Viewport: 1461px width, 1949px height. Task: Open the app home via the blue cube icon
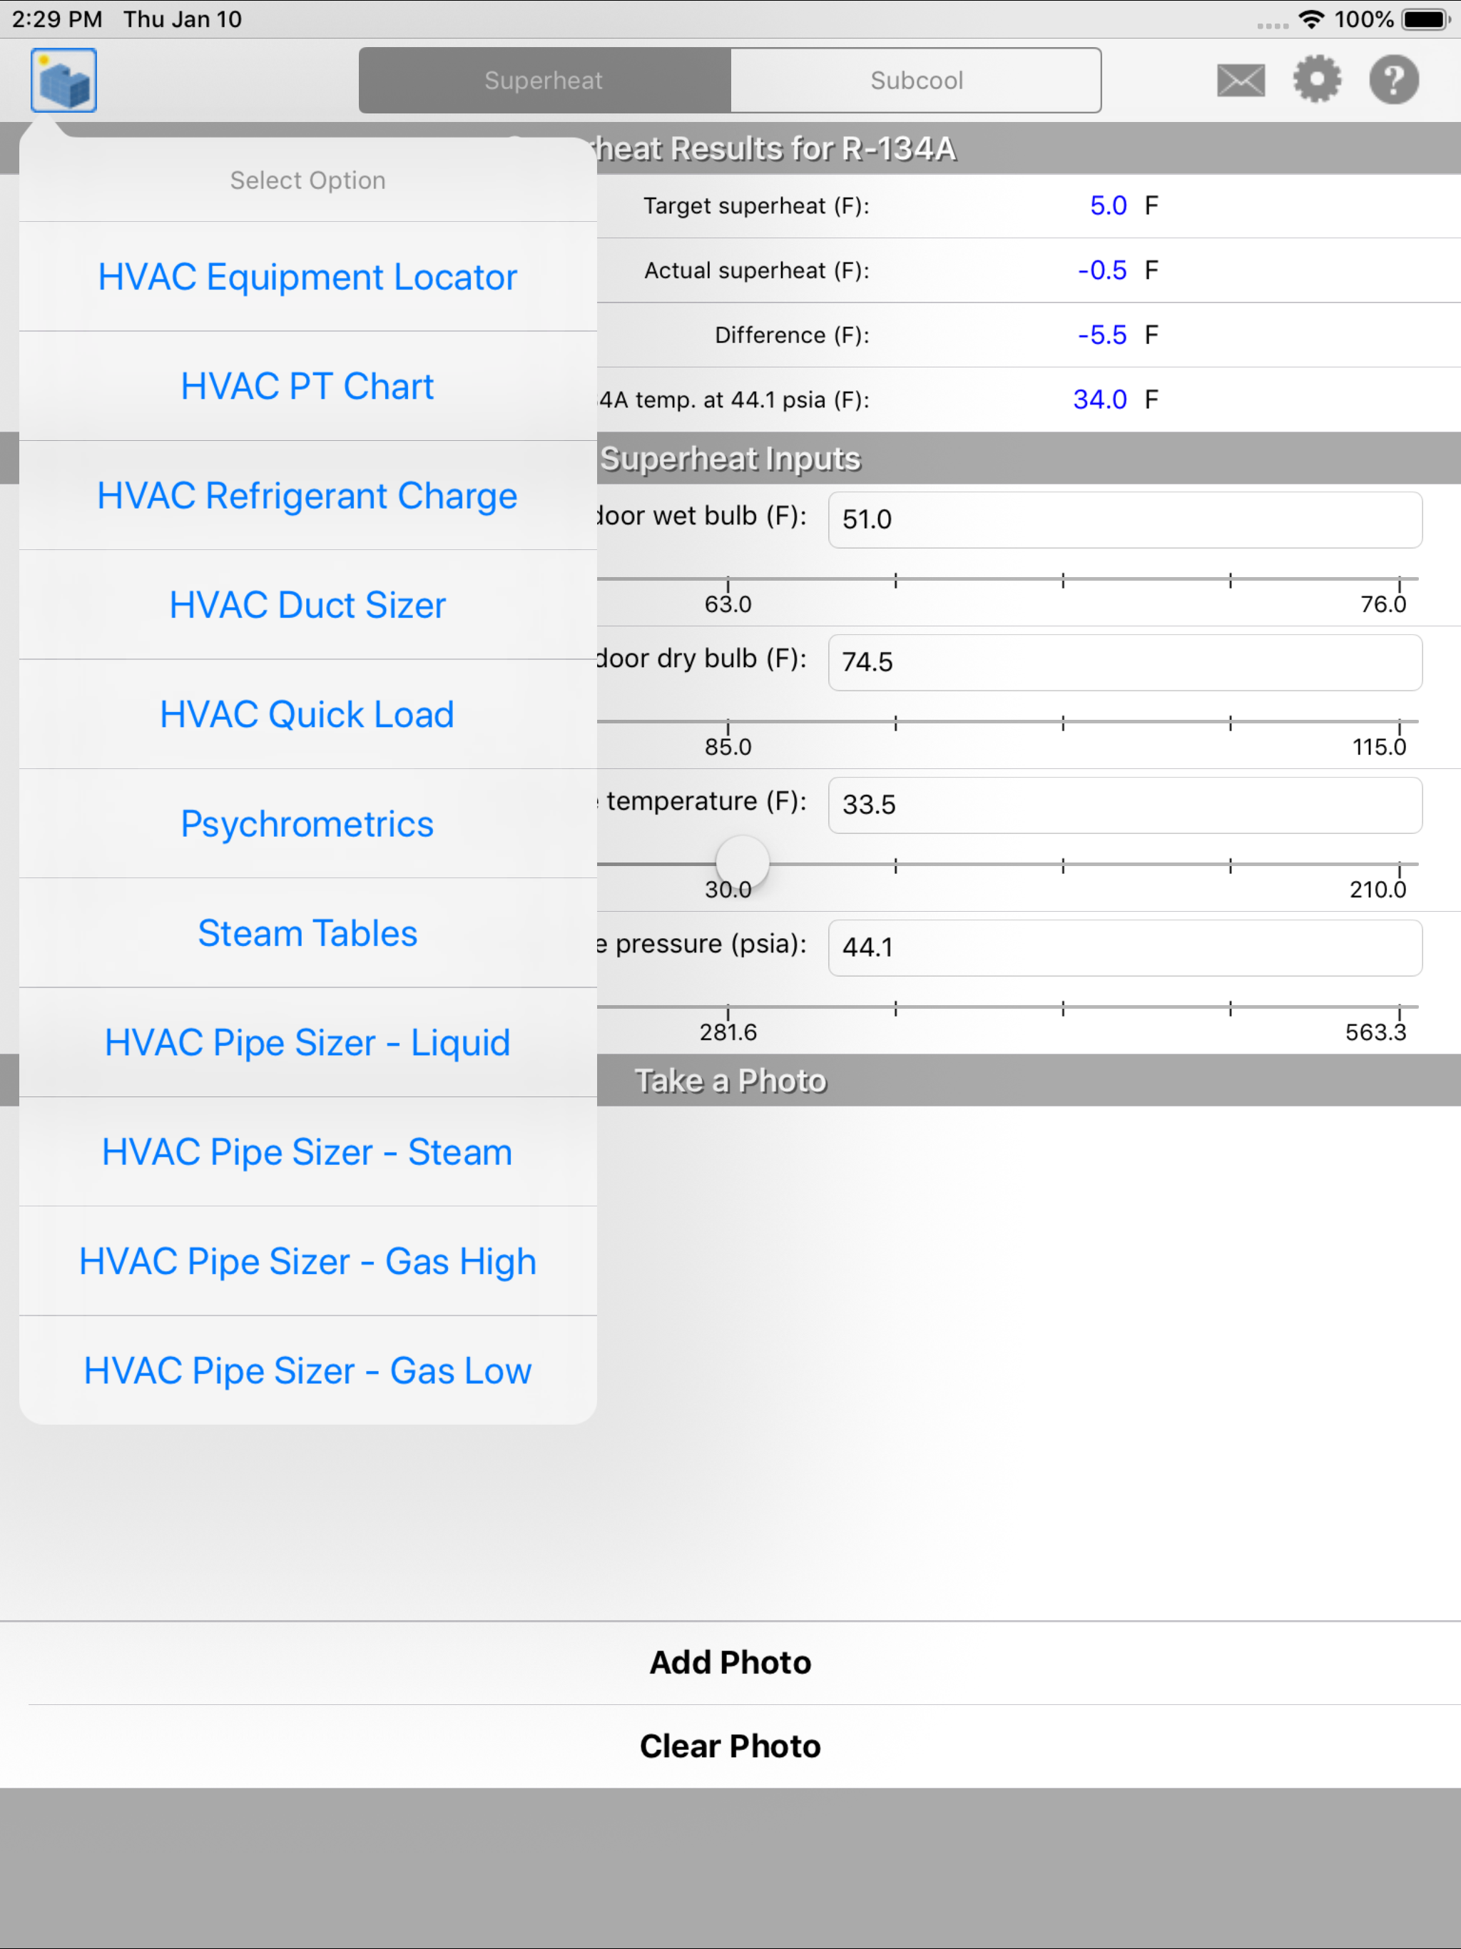[x=63, y=79]
